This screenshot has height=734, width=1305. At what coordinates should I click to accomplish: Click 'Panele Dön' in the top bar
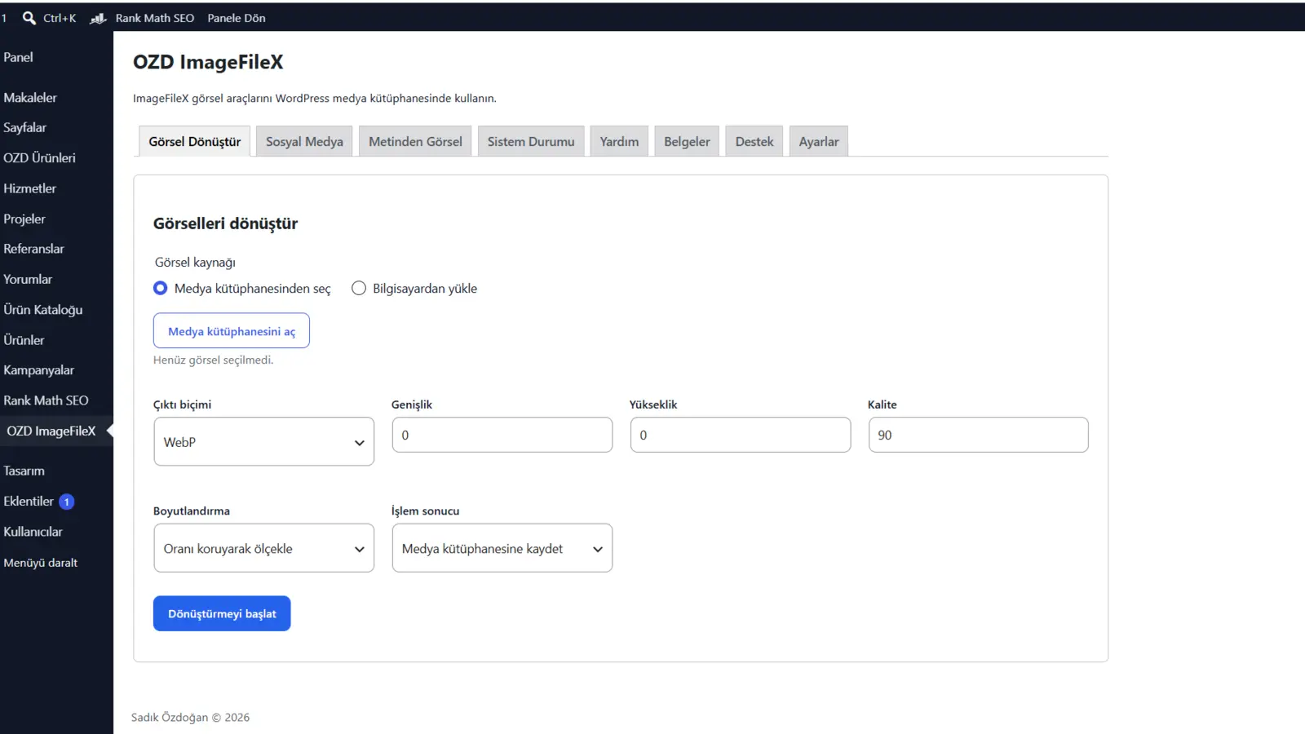237,18
